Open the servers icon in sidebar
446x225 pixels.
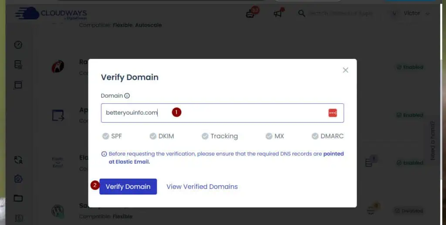coord(18,65)
